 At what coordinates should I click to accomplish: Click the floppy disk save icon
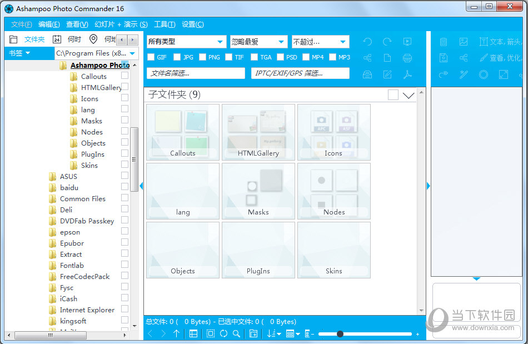click(x=444, y=58)
